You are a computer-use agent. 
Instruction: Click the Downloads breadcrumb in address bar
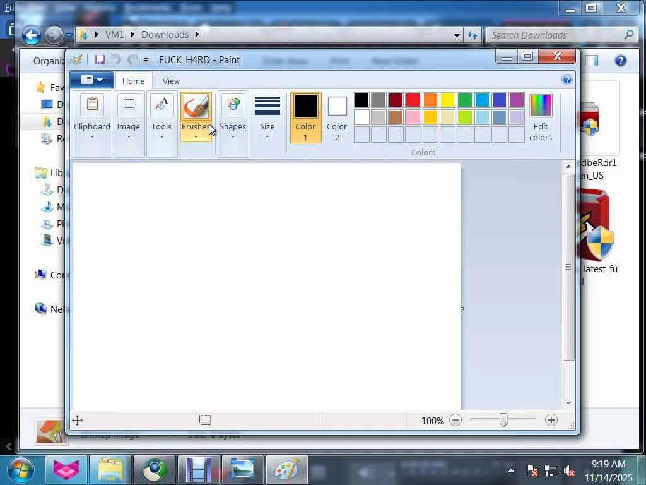[165, 35]
